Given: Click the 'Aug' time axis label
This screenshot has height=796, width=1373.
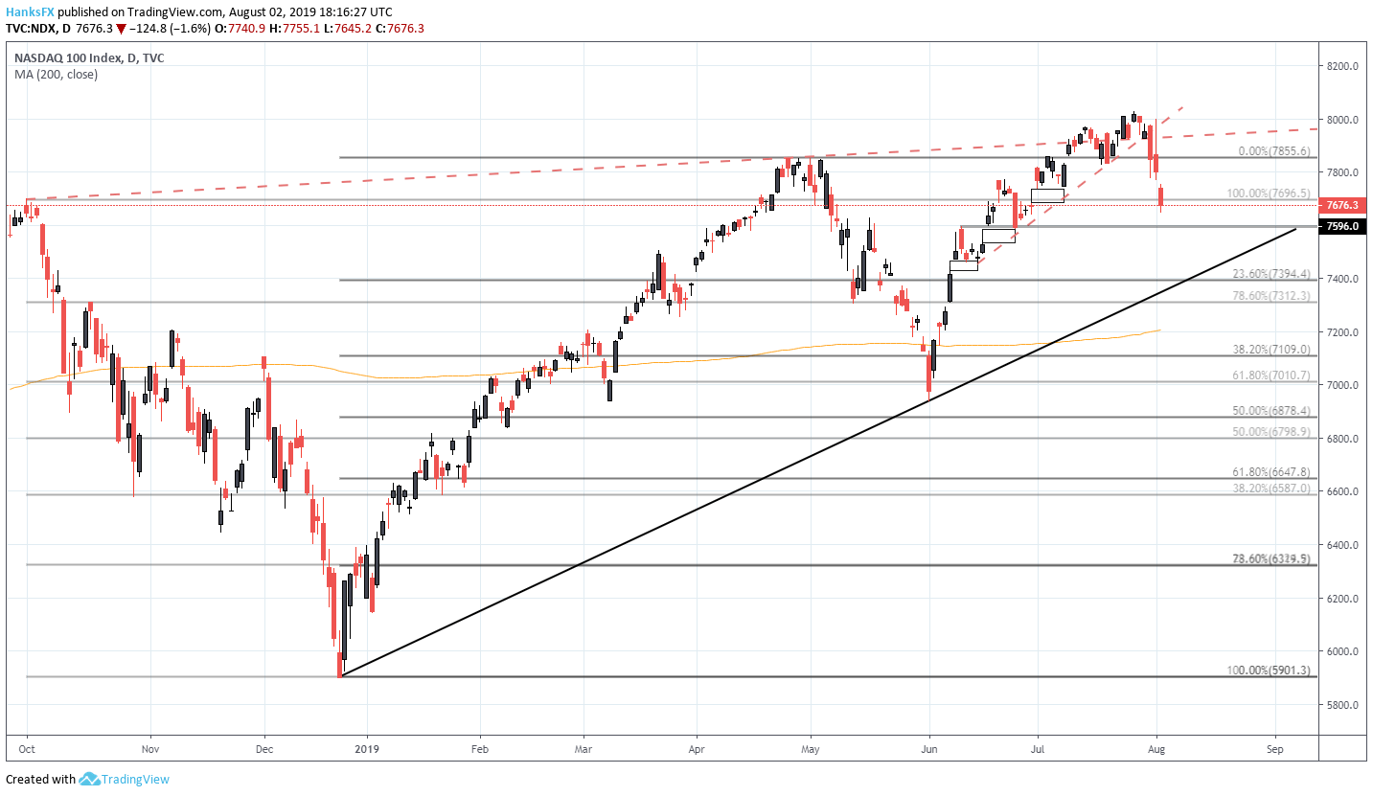Looking at the screenshot, I should (1157, 749).
